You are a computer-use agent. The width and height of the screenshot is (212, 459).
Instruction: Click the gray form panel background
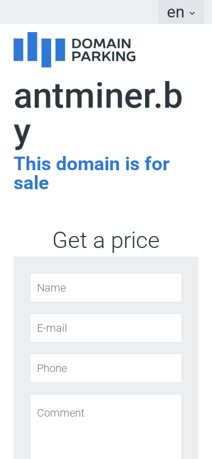click(x=22, y=351)
